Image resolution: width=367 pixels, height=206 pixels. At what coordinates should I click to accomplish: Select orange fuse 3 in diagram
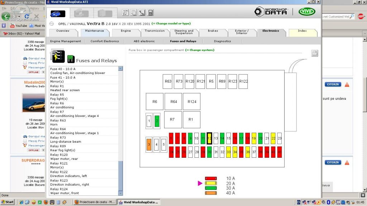(149, 144)
